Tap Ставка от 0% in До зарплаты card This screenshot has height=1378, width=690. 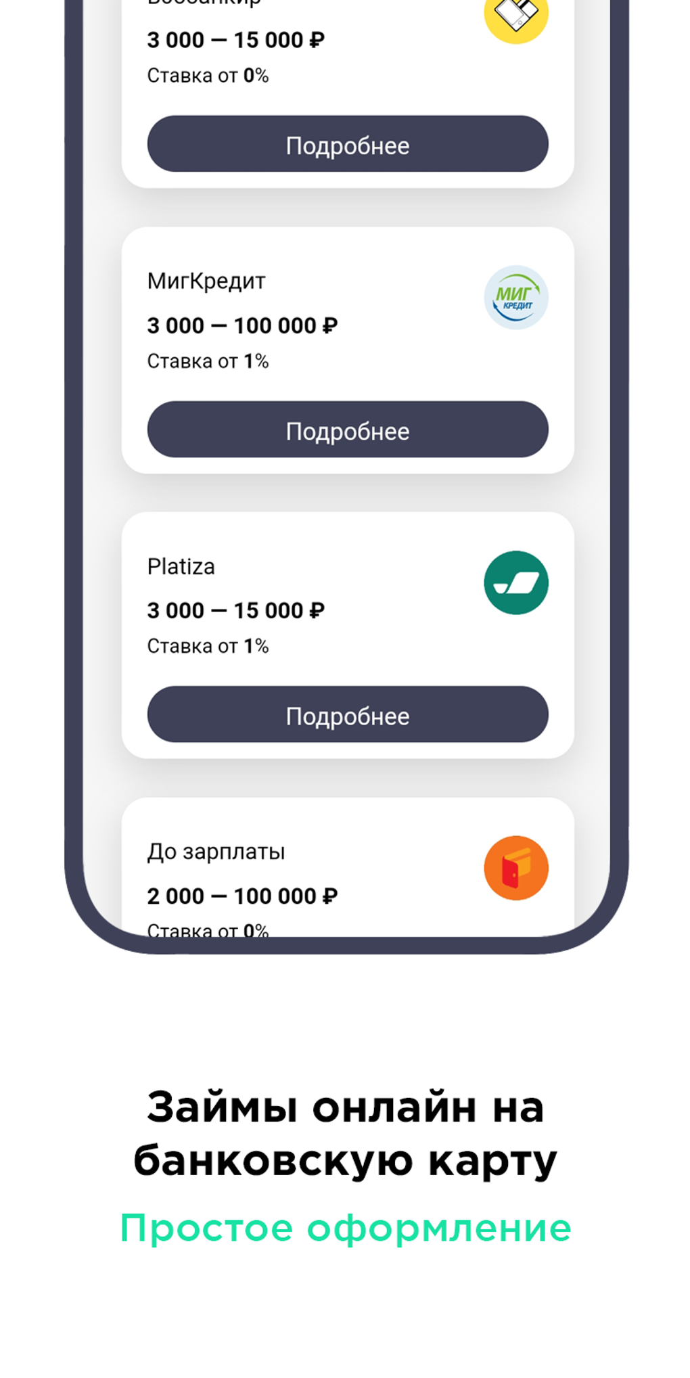click(x=208, y=929)
